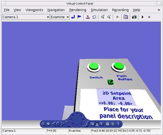
Task: Click the grey record circle toolbar icon
Action: click(x=117, y=17)
